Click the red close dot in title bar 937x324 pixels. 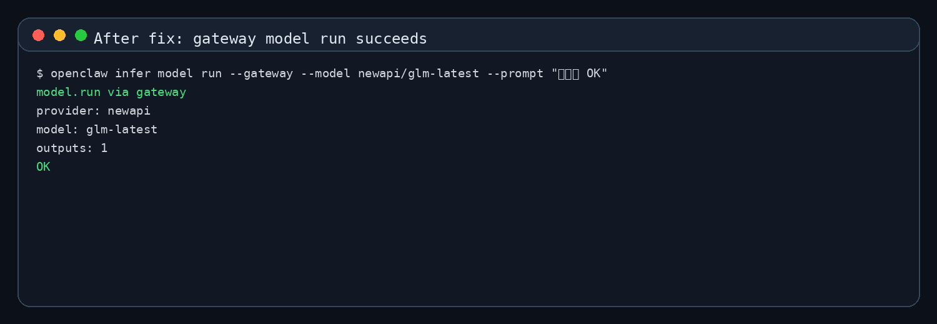click(x=39, y=36)
